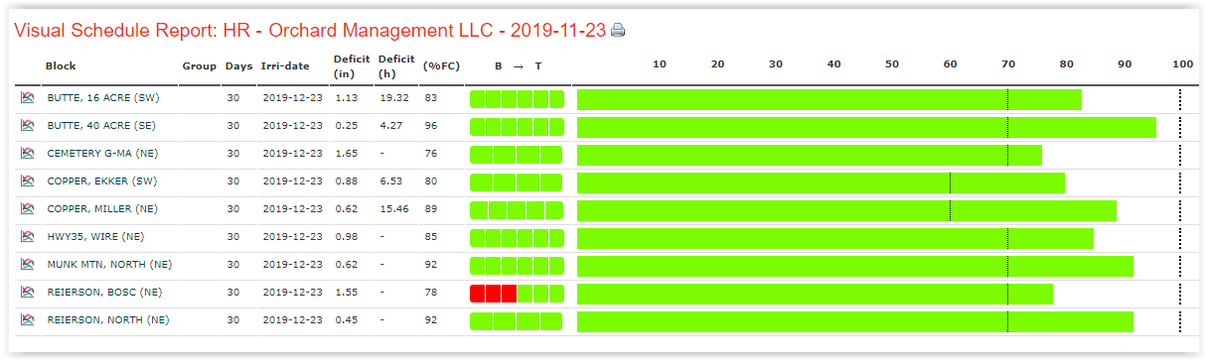The width and height of the screenshot is (1207, 364).
Task: Click the green moisture bar for BUTTE, 40 ACRE
Action: click(x=866, y=127)
